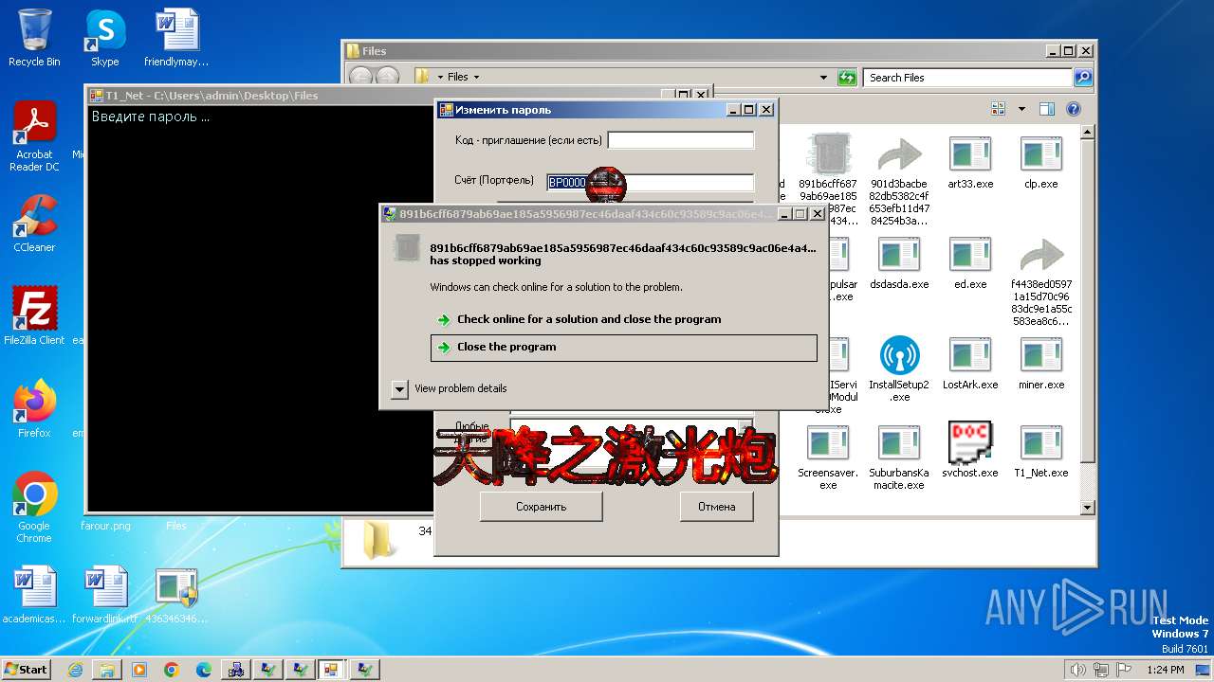This screenshot has width=1214, height=682.
Task: Click scroll down arrow in Files window
Action: [1088, 509]
